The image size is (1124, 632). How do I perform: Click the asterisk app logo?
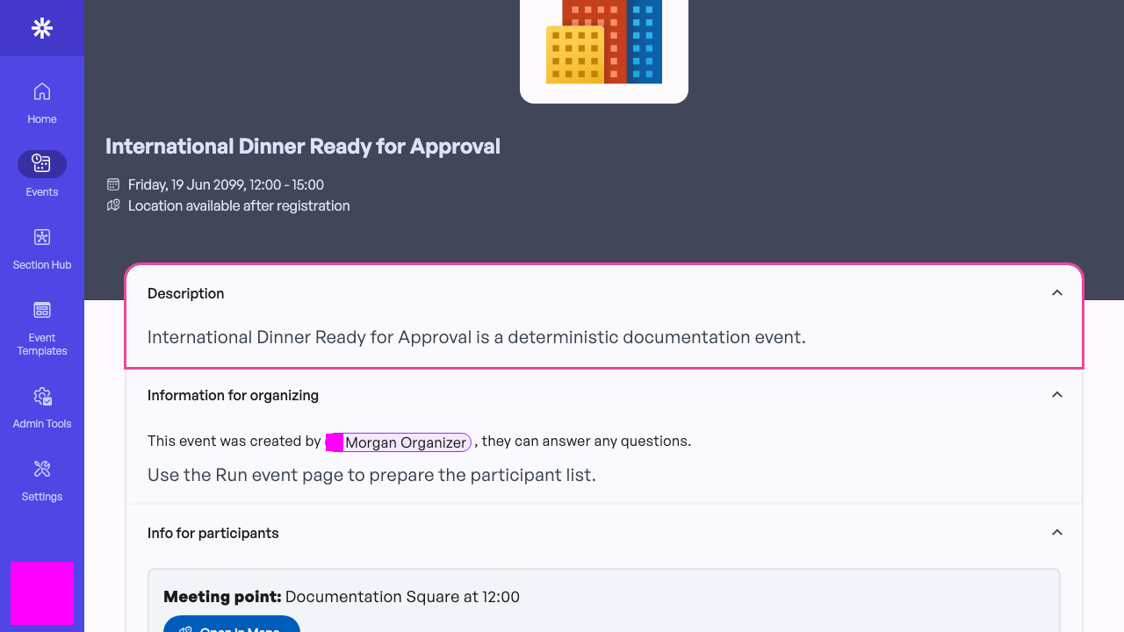[x=42, y=28]
